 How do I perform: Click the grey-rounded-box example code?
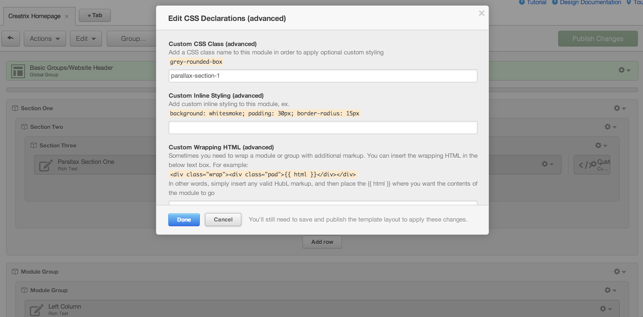coord(196,62)
